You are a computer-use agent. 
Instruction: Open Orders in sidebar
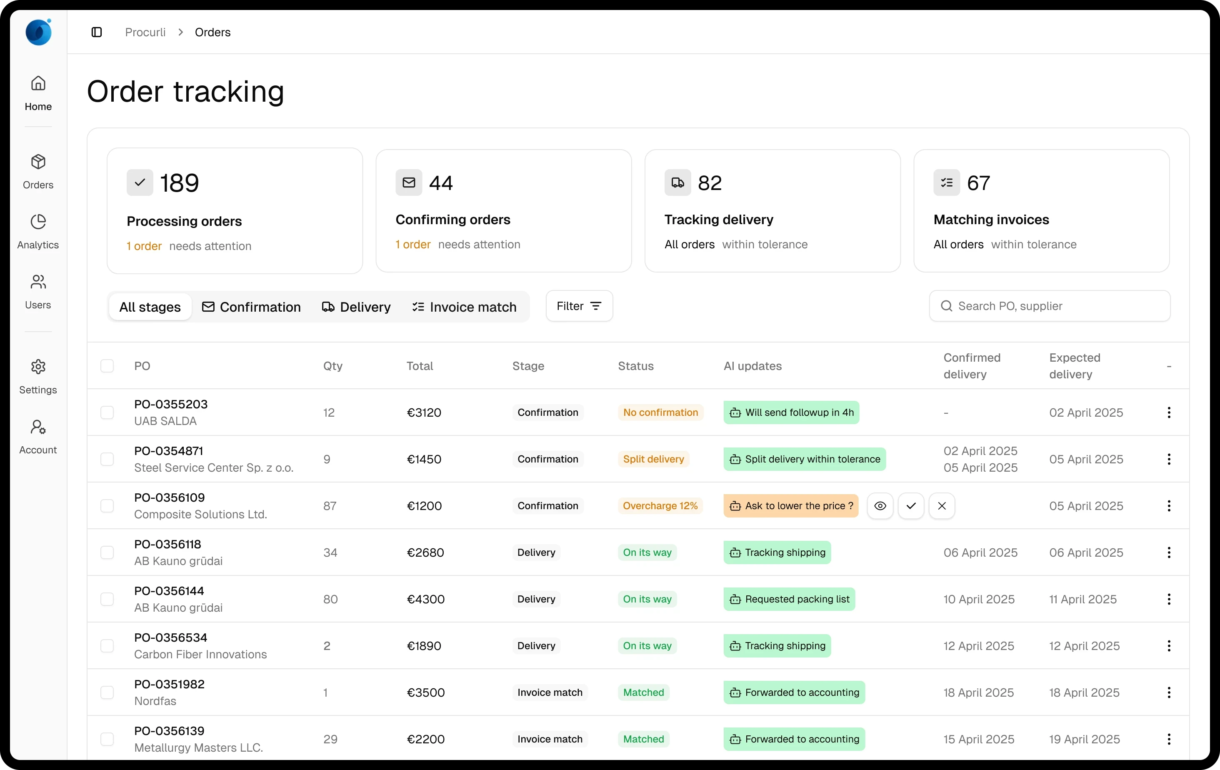pos(38,172)
